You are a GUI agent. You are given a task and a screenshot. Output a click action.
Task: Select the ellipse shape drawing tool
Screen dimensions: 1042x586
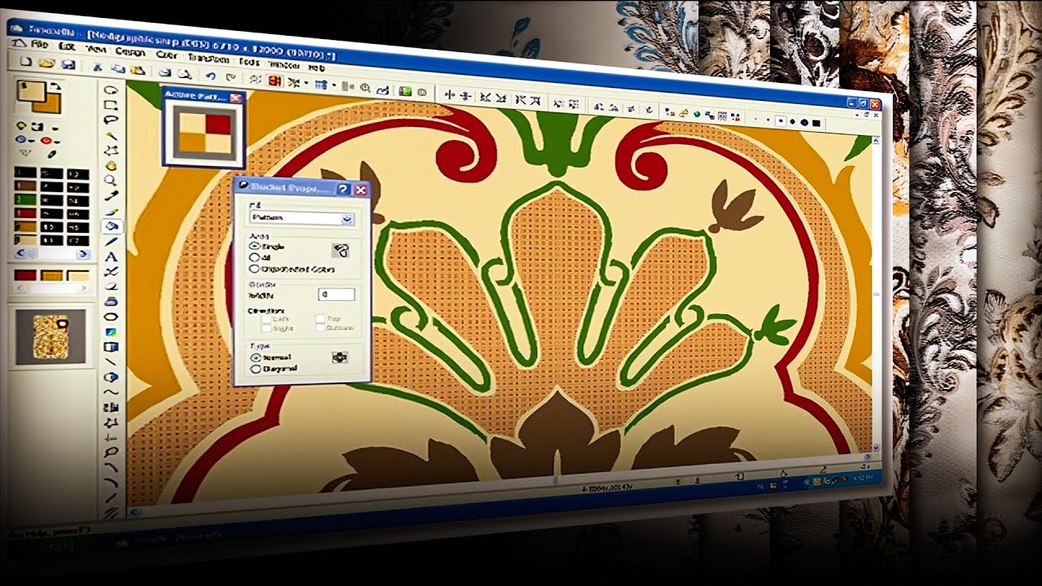112,317
